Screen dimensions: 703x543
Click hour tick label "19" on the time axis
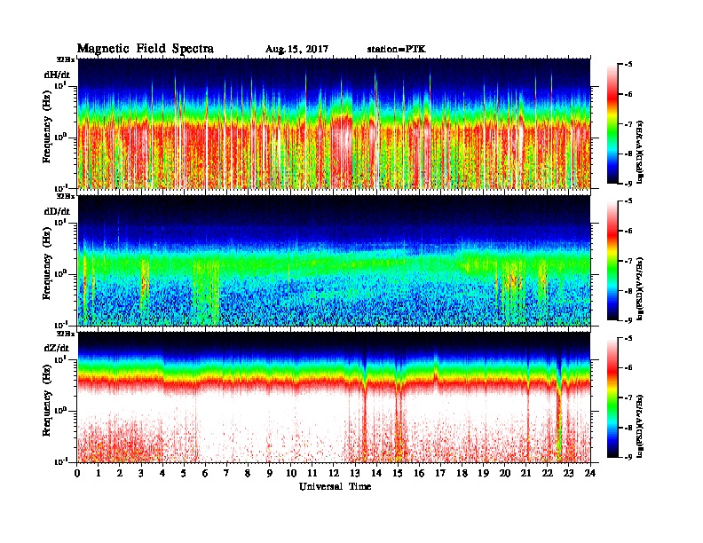[483, 473]
